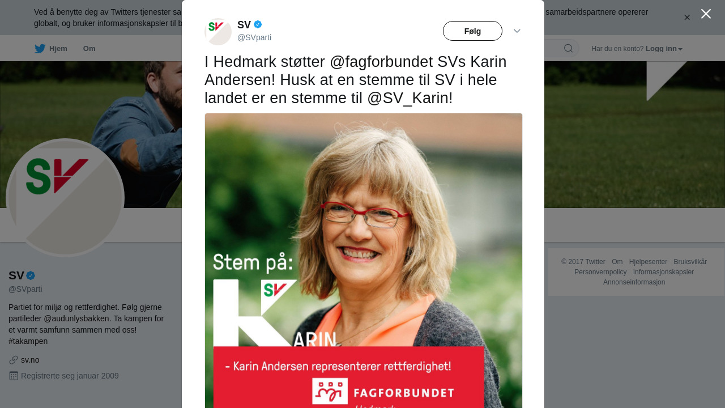Go to Hjem in top navigation
The width and height of the screenshot is (725, 408).
[x=58, y=49]
